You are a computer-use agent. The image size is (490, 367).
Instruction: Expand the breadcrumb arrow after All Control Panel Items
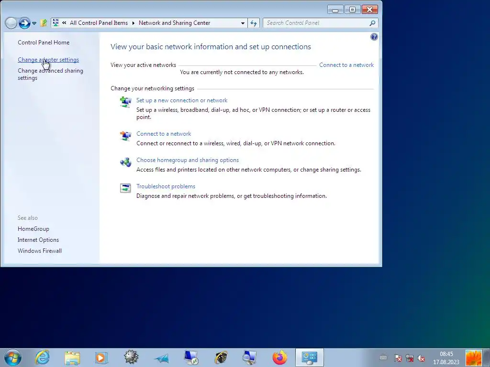point(134,23)
